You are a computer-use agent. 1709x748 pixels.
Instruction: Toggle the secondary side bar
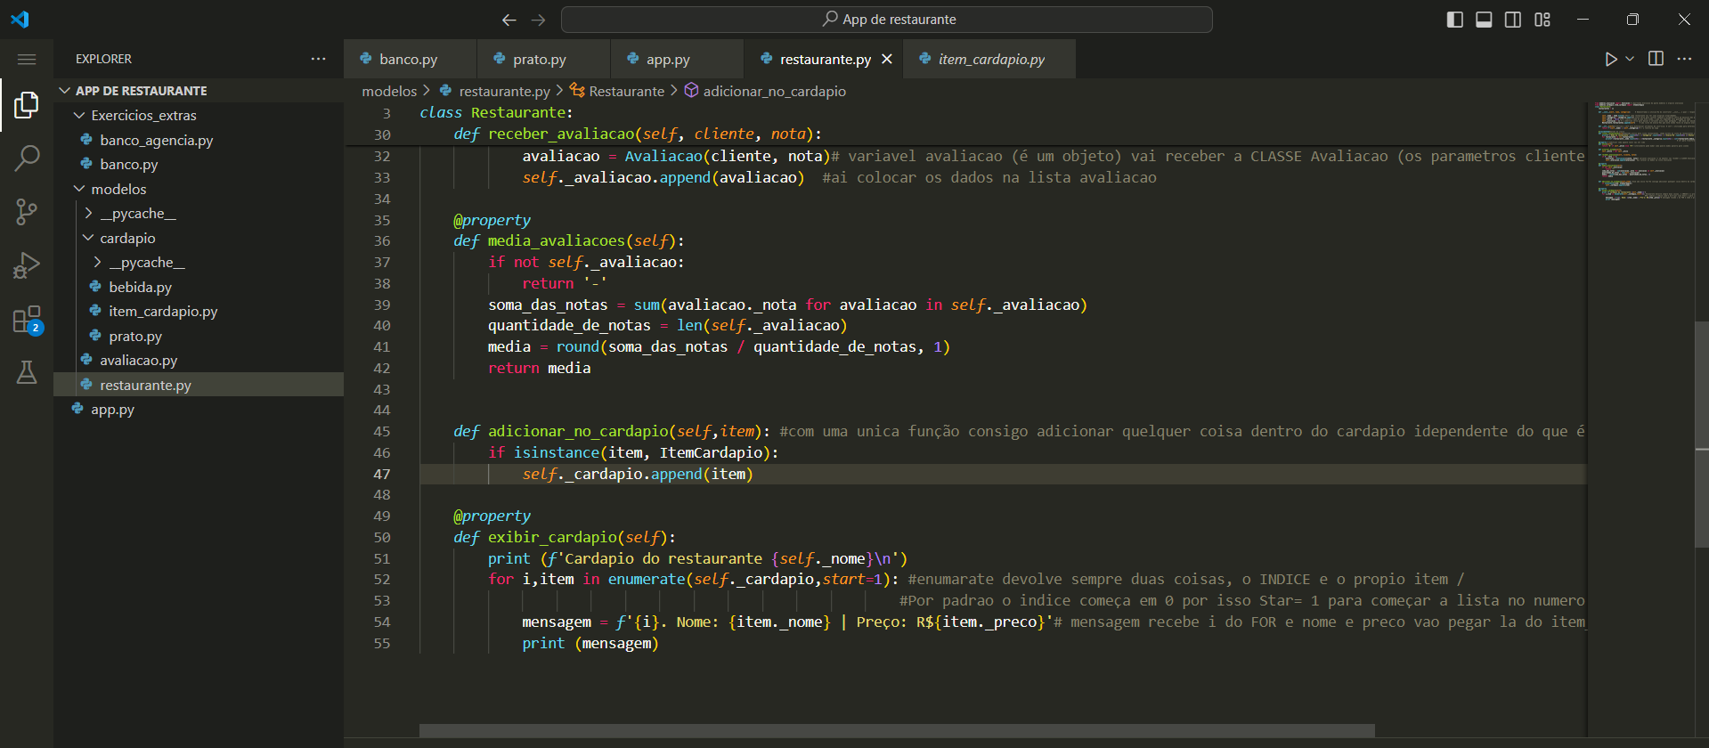(1513, 20)
